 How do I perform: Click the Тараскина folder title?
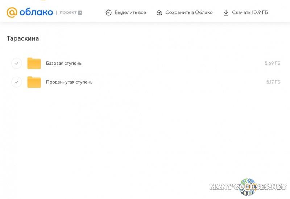pyautogui.click(x=23, y=38)
